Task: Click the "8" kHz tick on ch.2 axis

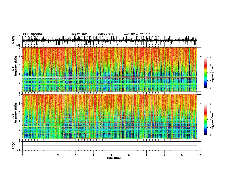Action: [20, 103]
